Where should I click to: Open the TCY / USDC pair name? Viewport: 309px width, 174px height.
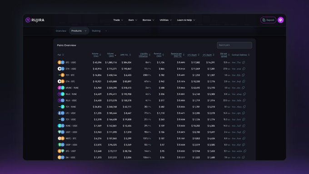pyautogui.click(x=71, y=119)
